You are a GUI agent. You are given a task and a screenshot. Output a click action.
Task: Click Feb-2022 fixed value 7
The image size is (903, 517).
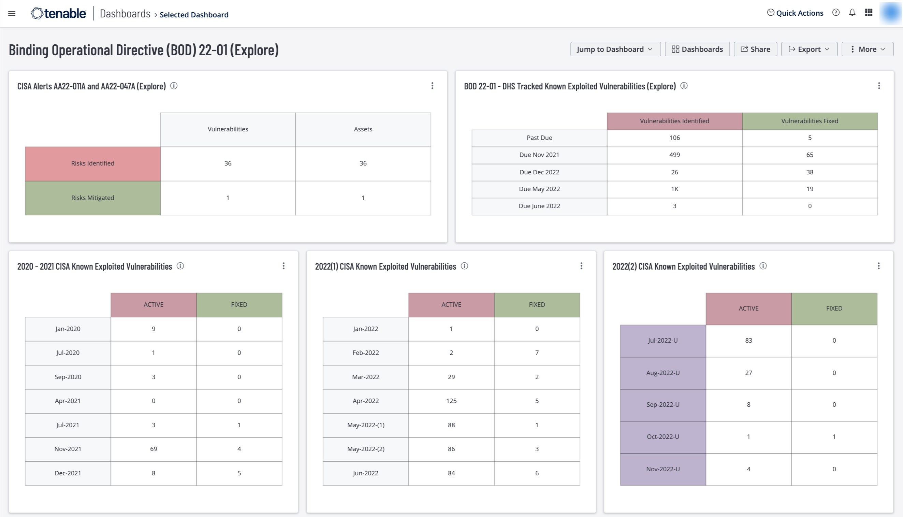[x=537, y=353]
